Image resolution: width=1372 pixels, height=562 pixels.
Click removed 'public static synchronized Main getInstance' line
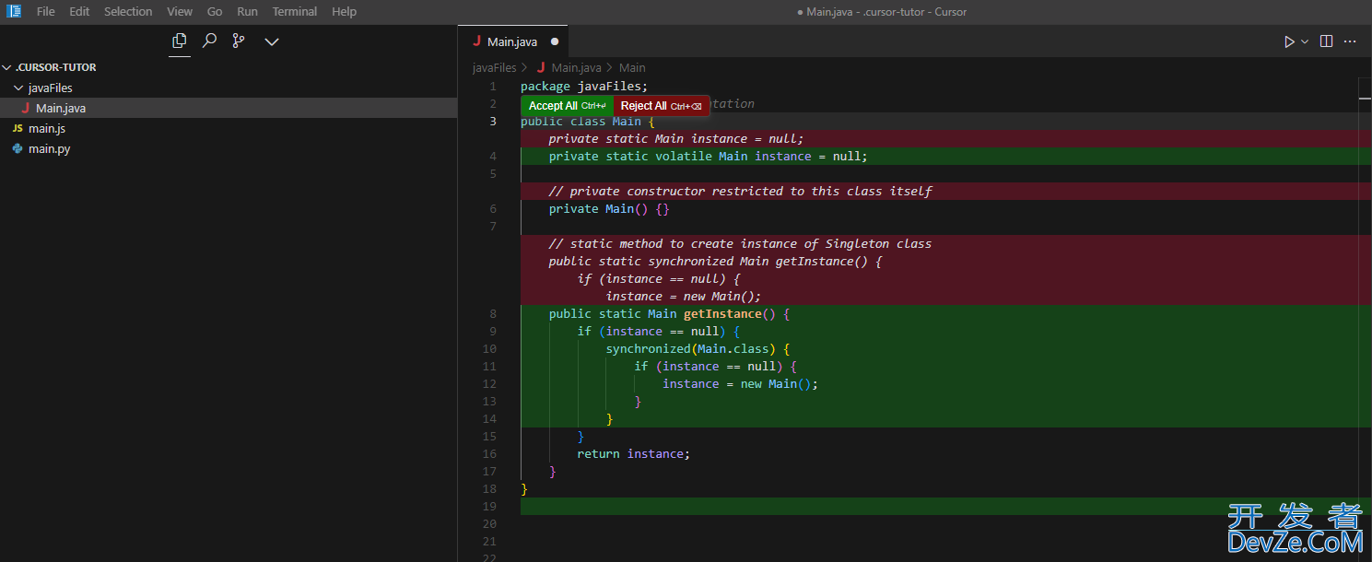pyautogui.click(x=715, y=261)
